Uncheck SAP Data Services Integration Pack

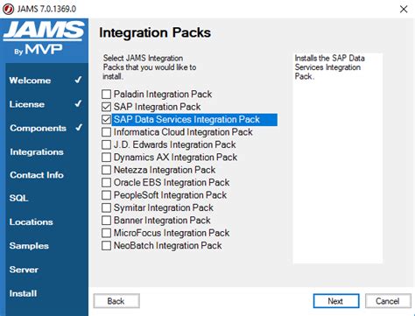[106, 119]
